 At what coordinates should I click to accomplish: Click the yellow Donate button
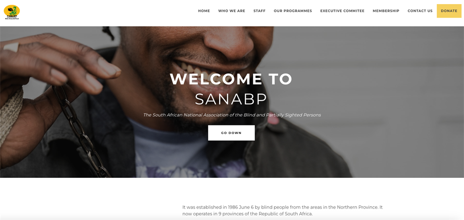tap(449, 11)
